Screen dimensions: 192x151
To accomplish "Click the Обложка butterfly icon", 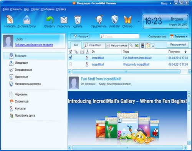I will click(127, 20).
